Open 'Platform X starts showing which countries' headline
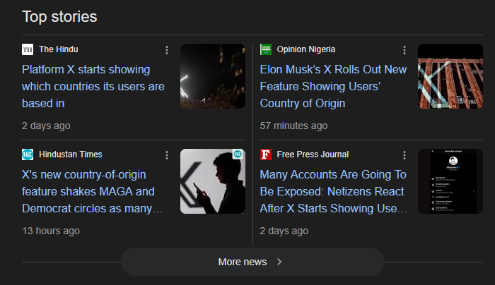 [93, 86]
